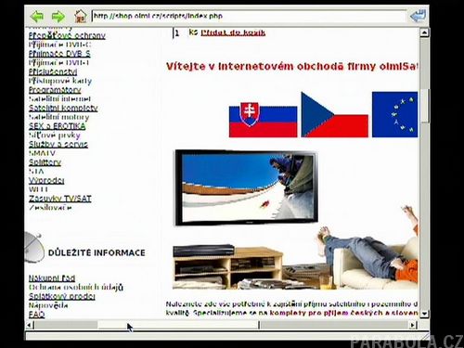Open the Programátory category

55,90
